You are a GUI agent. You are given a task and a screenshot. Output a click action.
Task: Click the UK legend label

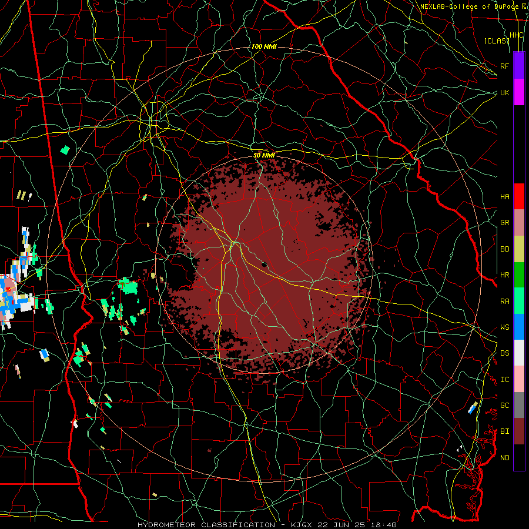coord(504,92)
